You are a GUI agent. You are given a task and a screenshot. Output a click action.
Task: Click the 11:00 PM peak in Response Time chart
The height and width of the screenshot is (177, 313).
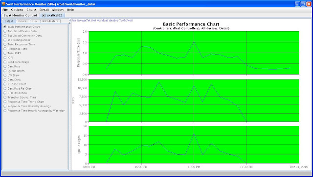point(194,42)
